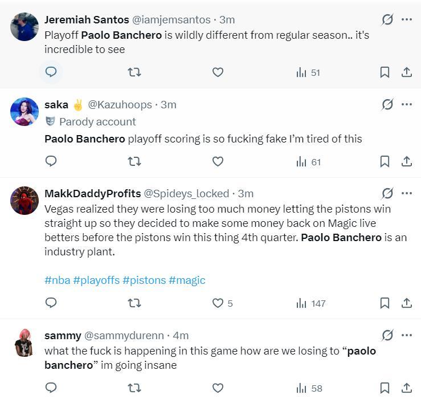
Task: Click sammy's profile avatar
Action: (x=24, y=343)
